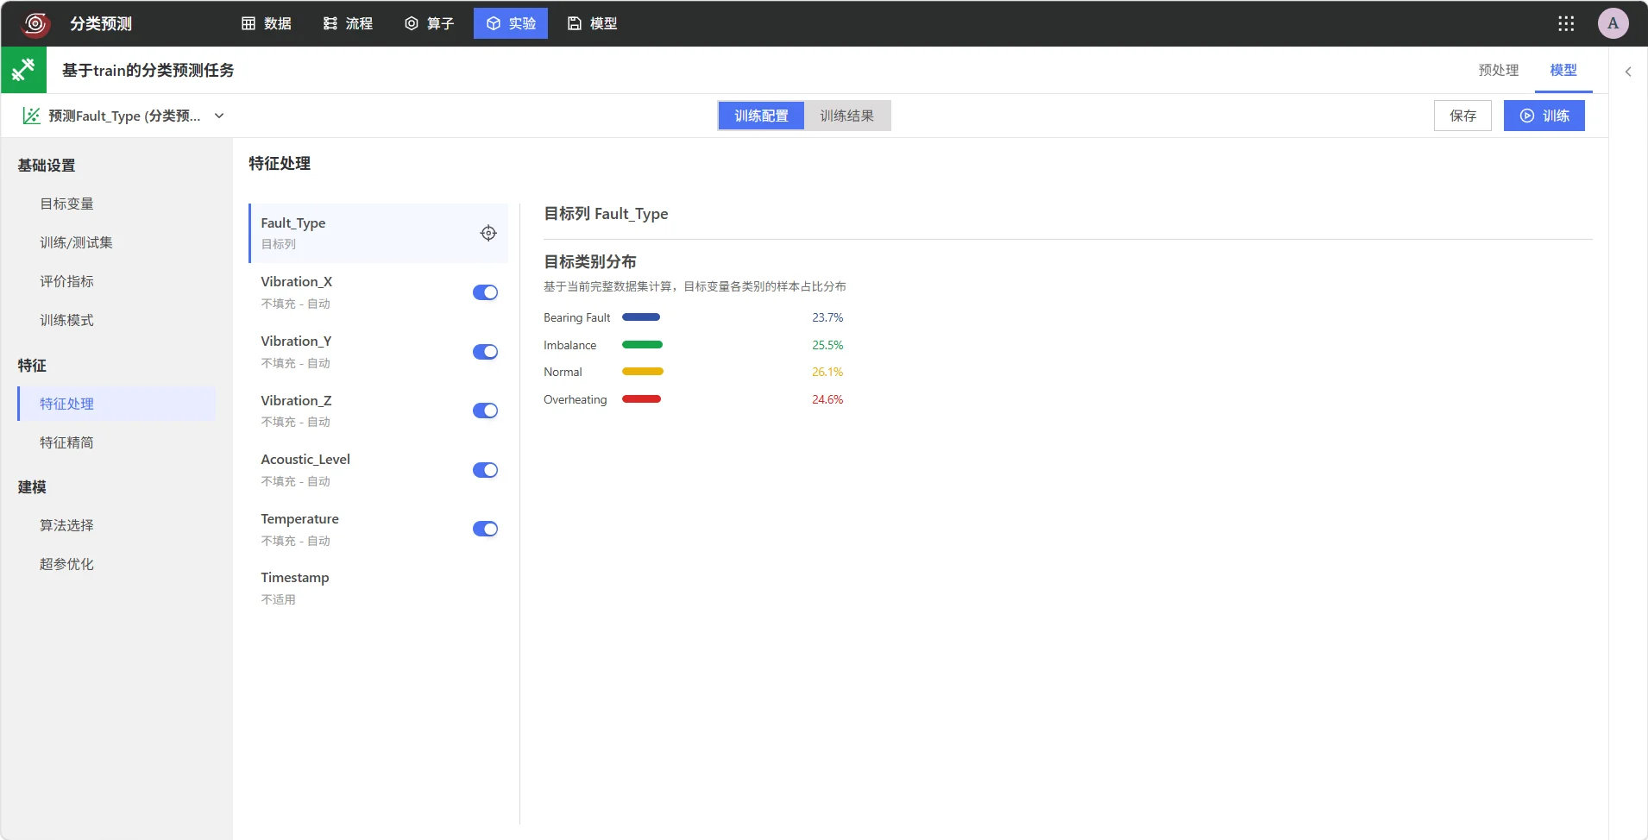Image resolution: width=1648 pixels, height=840 pixels.
Task: Switch to the 预处理 tab
Action: click(1499, 70)
